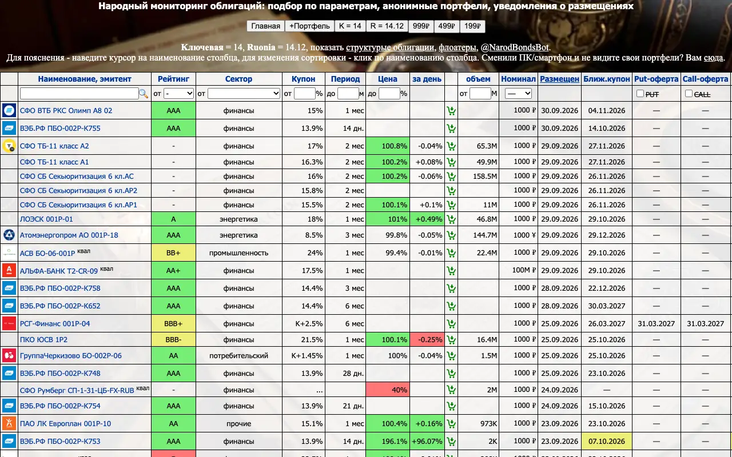Add СФО ВТБ РКС Олимп A8 02 via cart icon
This screenshot has height=457, width=732.
451,111
